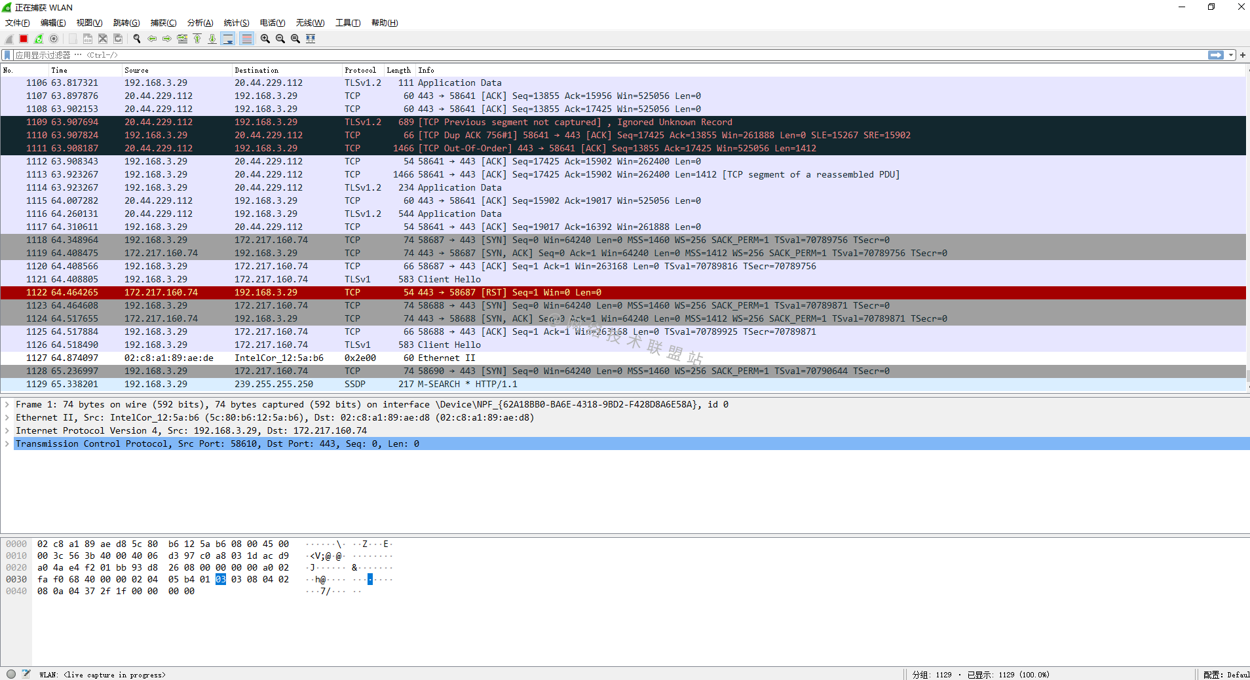Viewport: 1250px width, 680px height.
Task: Apply the display filter arrow button
Action: 1216,55
